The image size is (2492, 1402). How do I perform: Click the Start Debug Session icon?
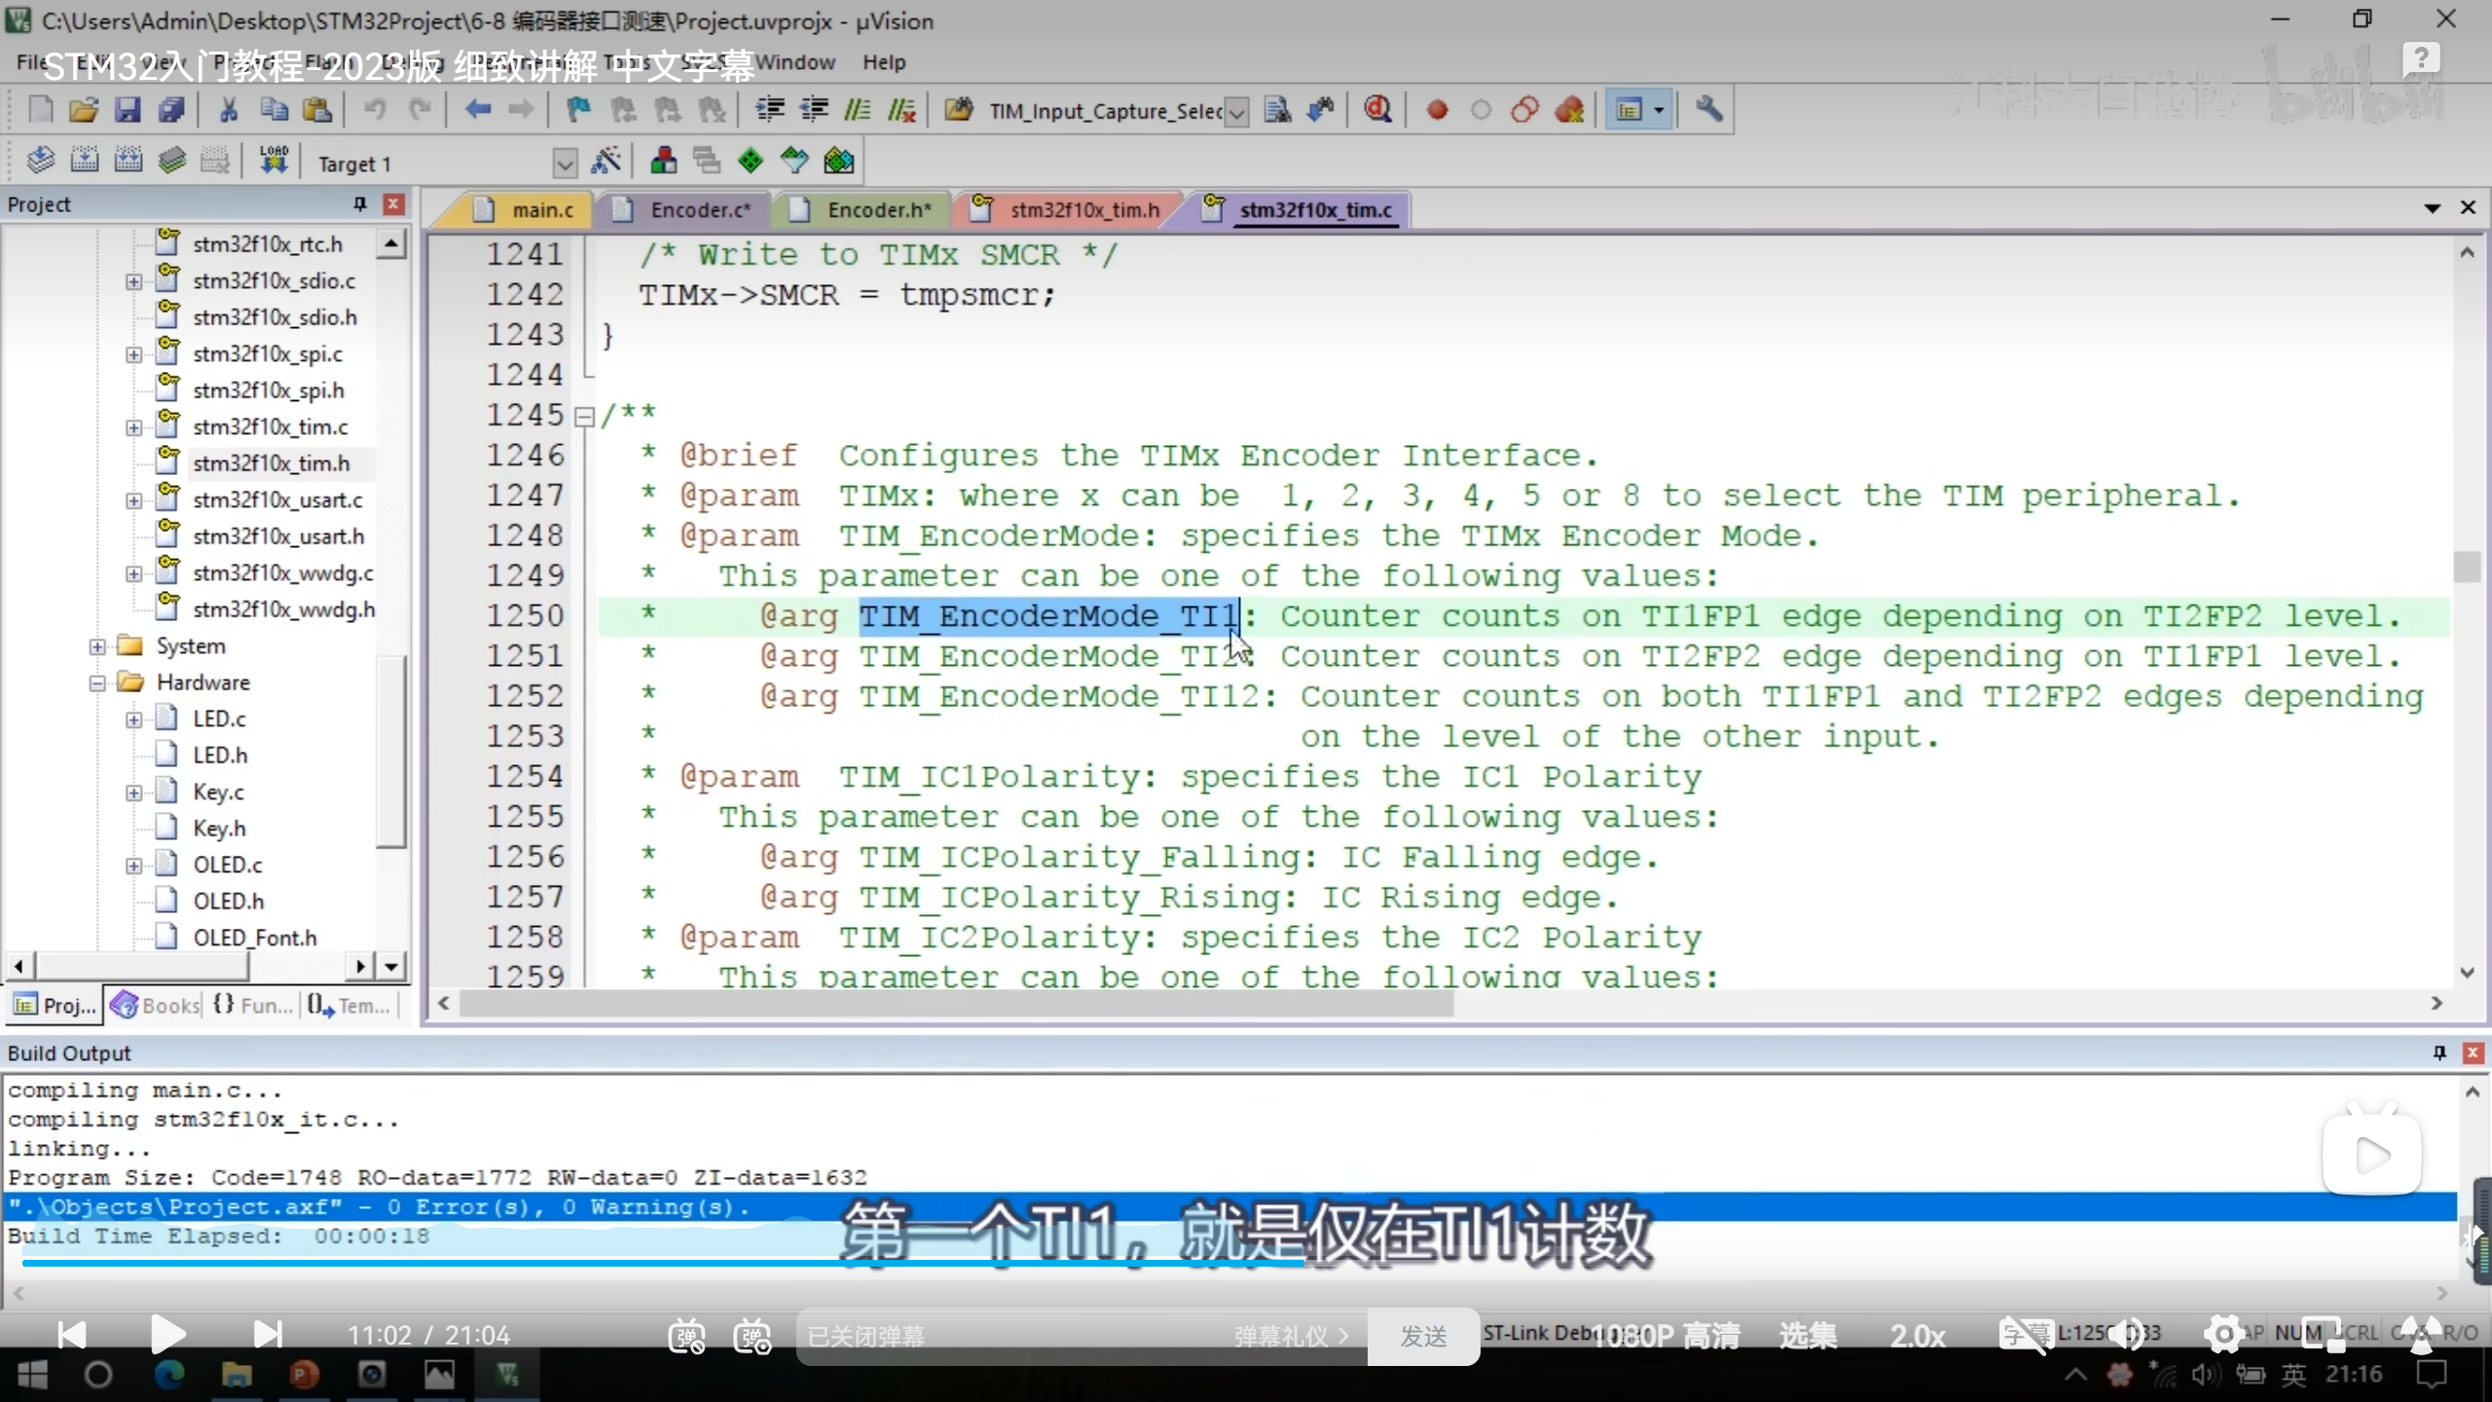1377,110
